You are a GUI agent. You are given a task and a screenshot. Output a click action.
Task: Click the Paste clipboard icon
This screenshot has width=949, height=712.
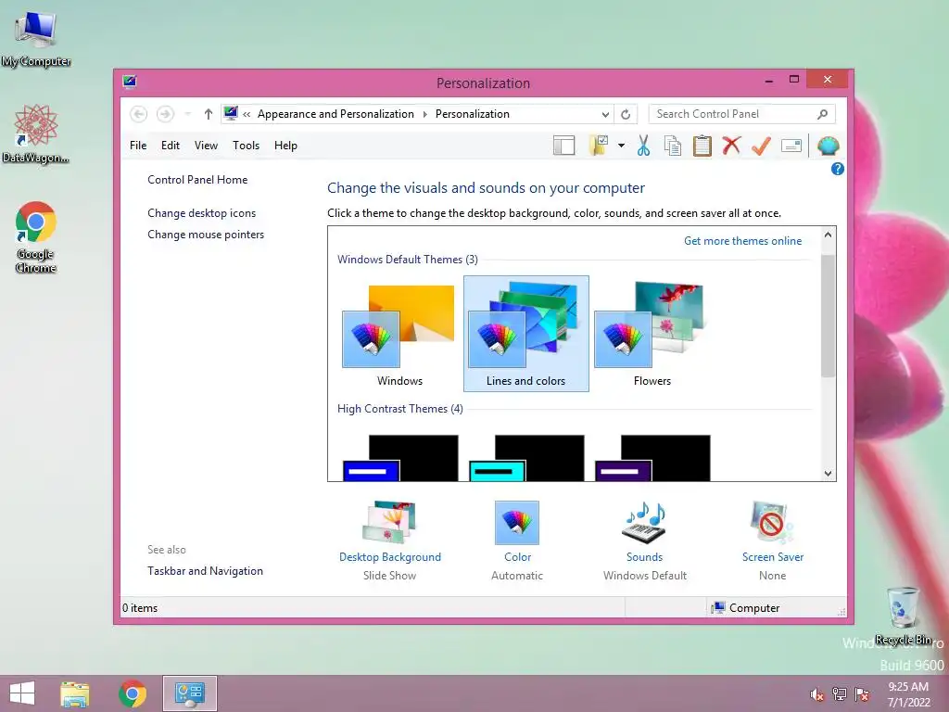coord(702,146)
